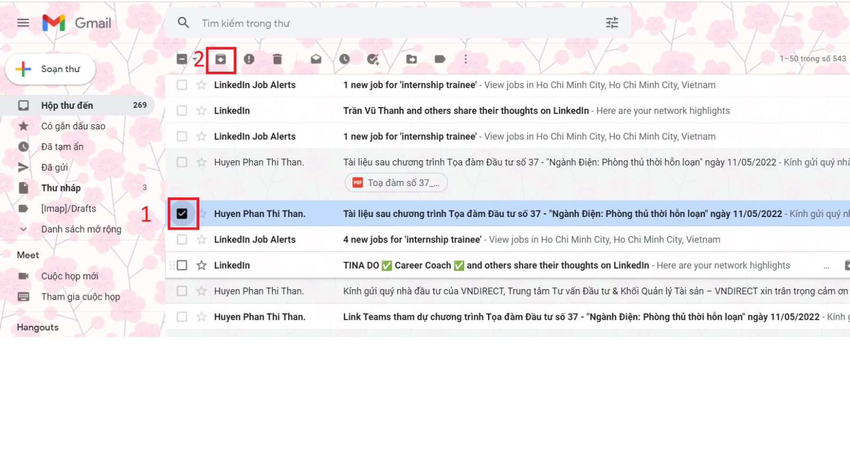Click the '1–50 trong số 543' page counter
Screen dimensions: 850x451
click(x=813, y=59)
